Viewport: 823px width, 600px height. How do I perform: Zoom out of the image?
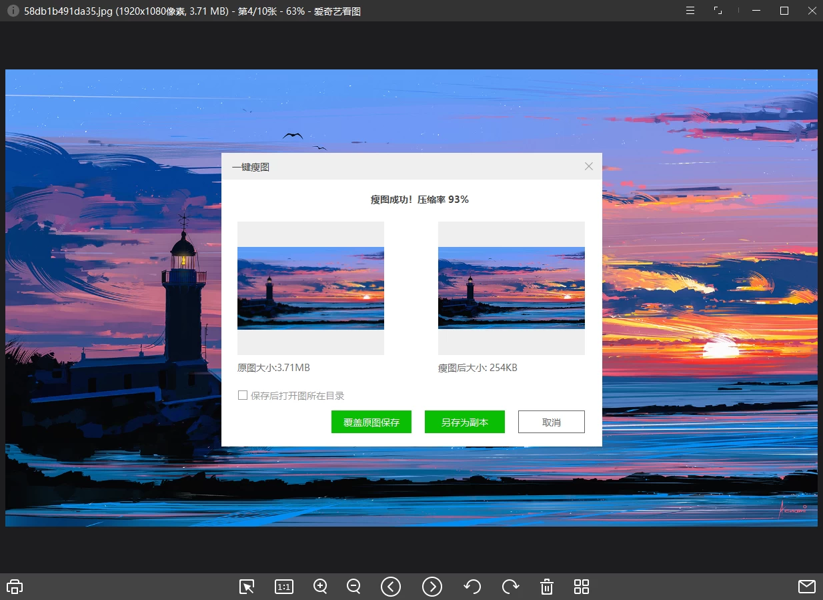tap(353, 586)
